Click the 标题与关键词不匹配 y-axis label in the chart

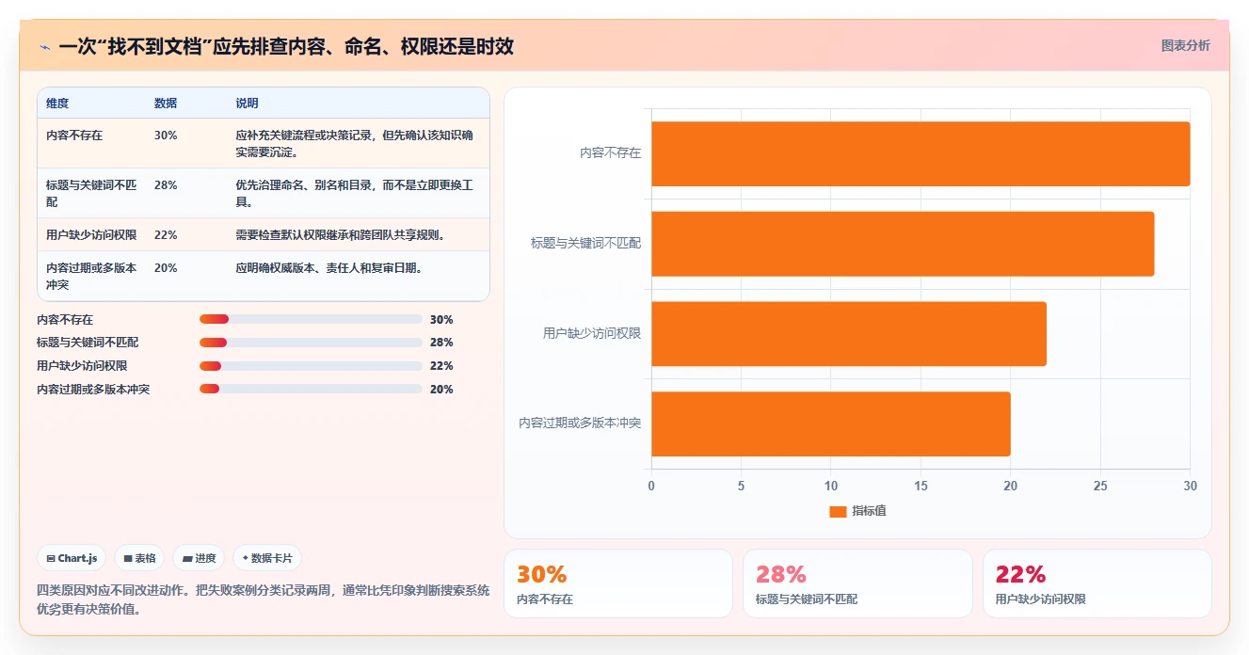click(585, 243)
